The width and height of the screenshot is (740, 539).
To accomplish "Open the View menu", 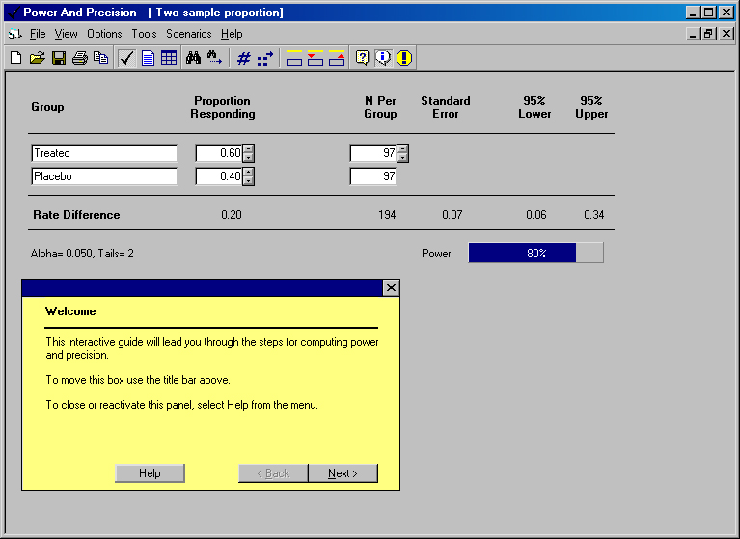I will click(66, 34).
